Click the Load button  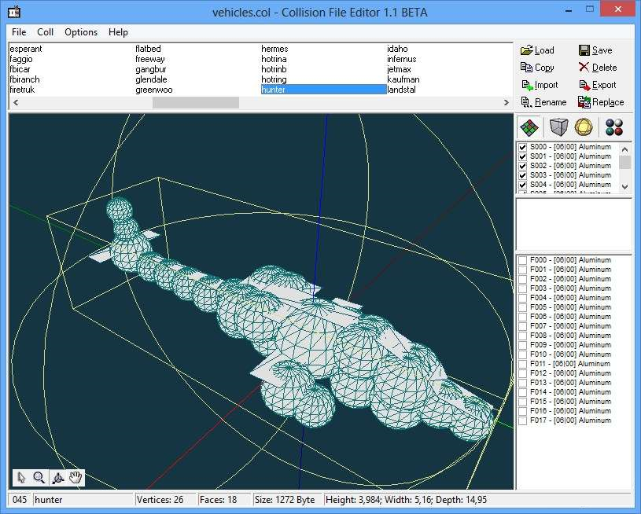[x=537, y=50]
